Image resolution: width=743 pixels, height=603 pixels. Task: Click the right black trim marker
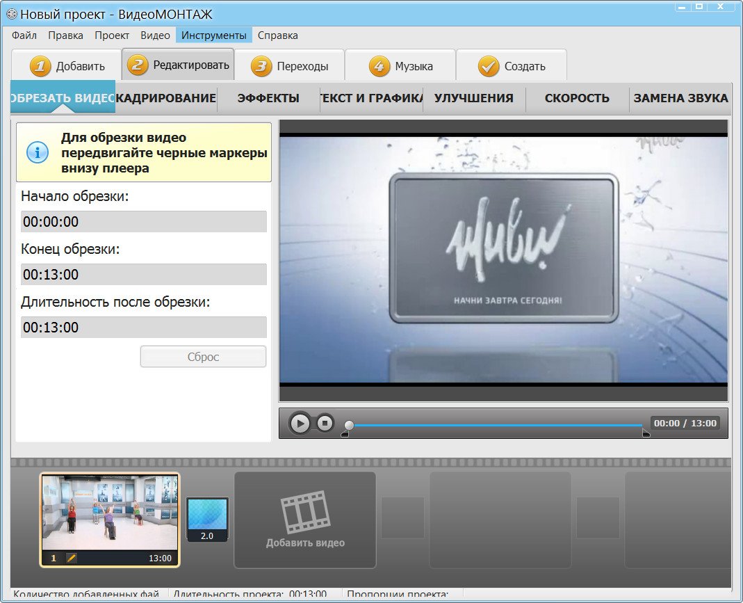[x=646, y=434]
